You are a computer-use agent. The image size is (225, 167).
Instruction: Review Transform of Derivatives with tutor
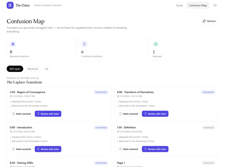point(155,114)
